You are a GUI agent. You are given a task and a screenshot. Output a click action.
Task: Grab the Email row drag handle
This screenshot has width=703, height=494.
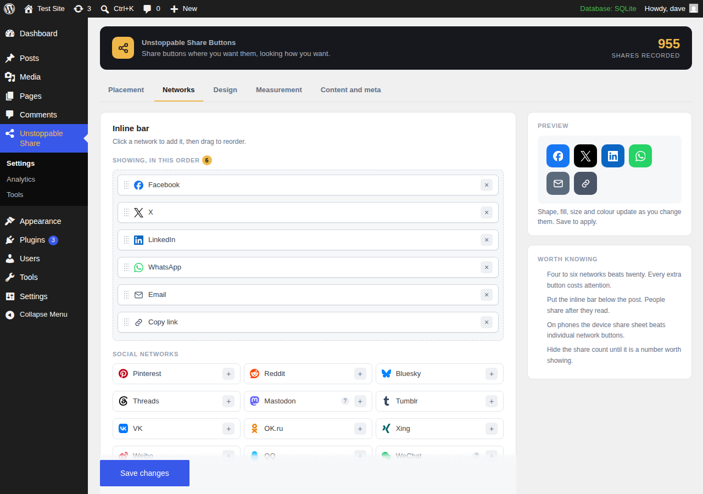click(126, 295)
